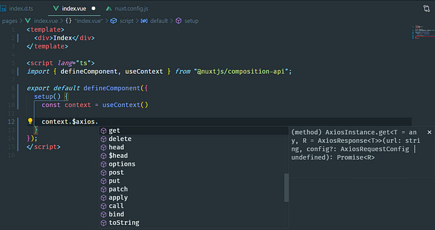Click the 'const context' variable name
435x230 pixels.
pos(78,105)
